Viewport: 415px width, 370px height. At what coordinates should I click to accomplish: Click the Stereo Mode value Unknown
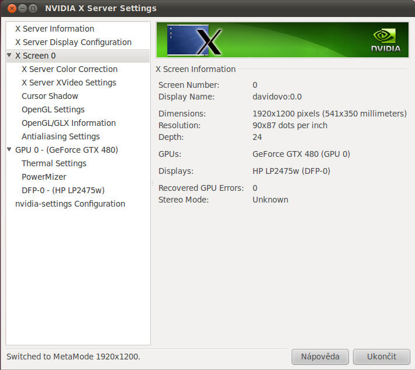click(270, 200)
